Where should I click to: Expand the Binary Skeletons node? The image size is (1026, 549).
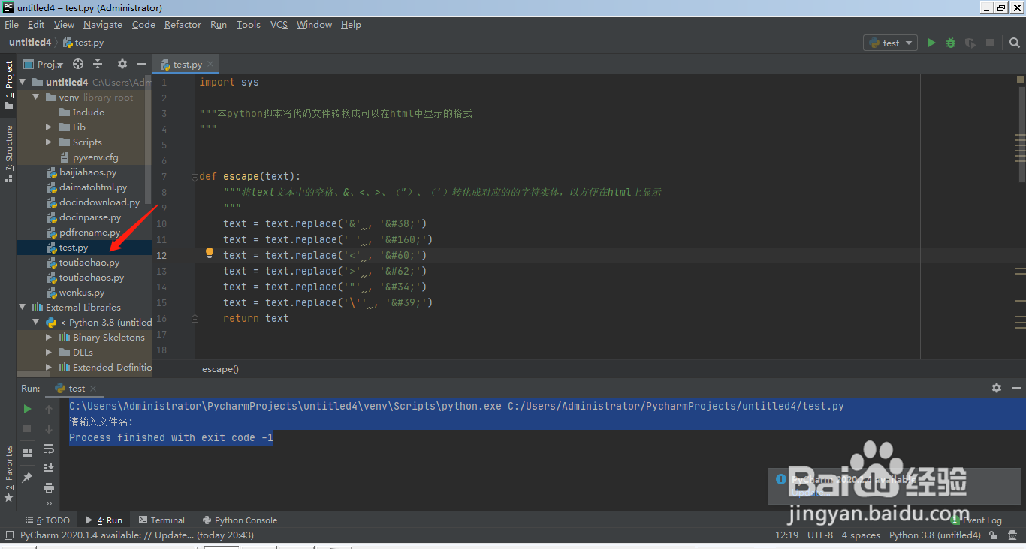point(50,337)
